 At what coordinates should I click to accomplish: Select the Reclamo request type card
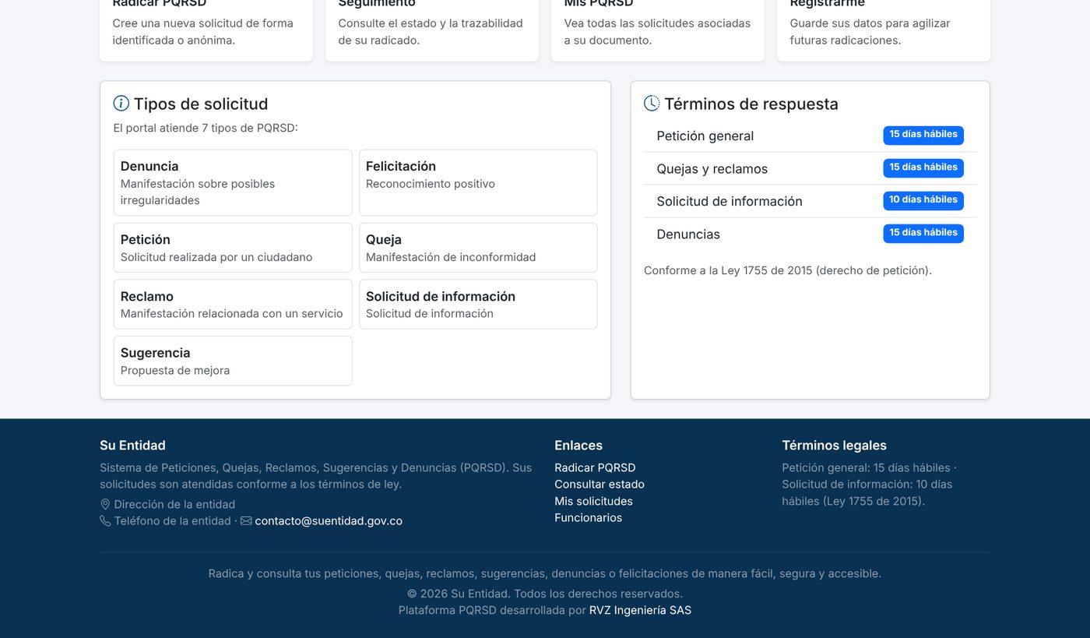coord(233,305)
